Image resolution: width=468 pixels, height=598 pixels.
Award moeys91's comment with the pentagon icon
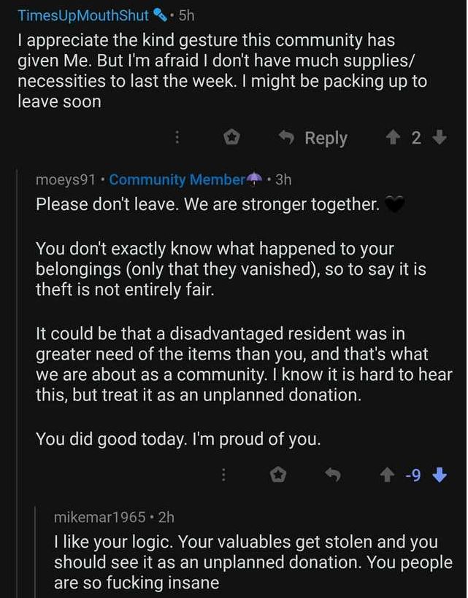coord(278,475)
